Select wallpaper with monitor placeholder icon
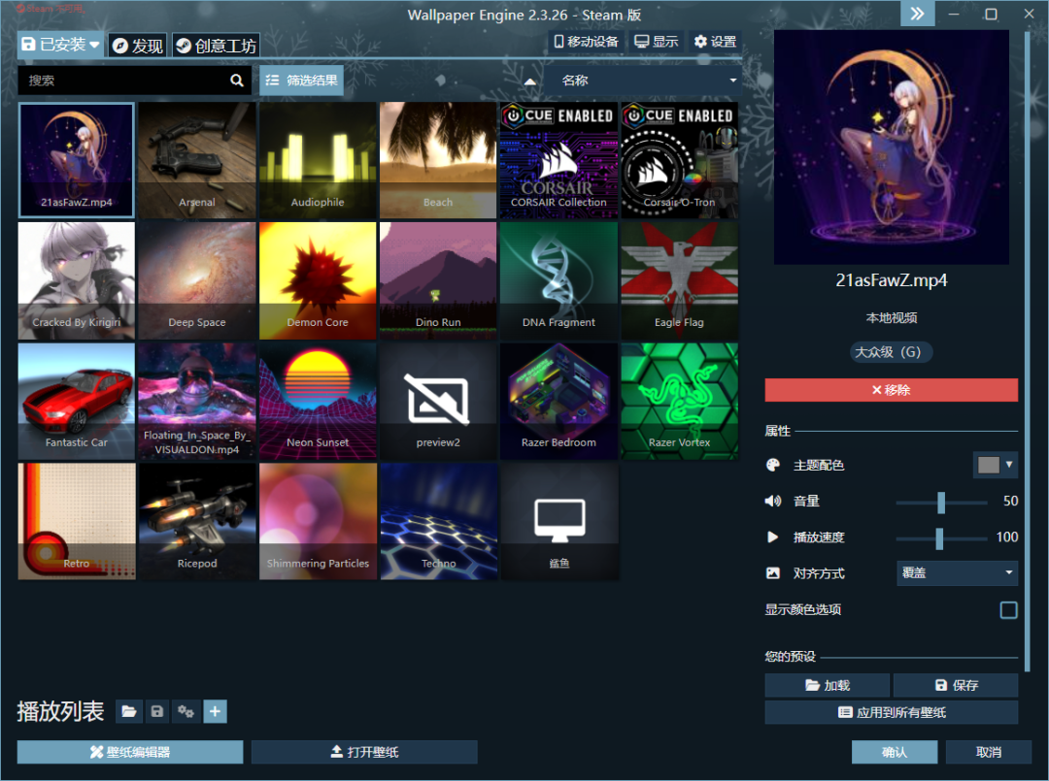This screenshot has width=1049, height=781. [558, 522]
